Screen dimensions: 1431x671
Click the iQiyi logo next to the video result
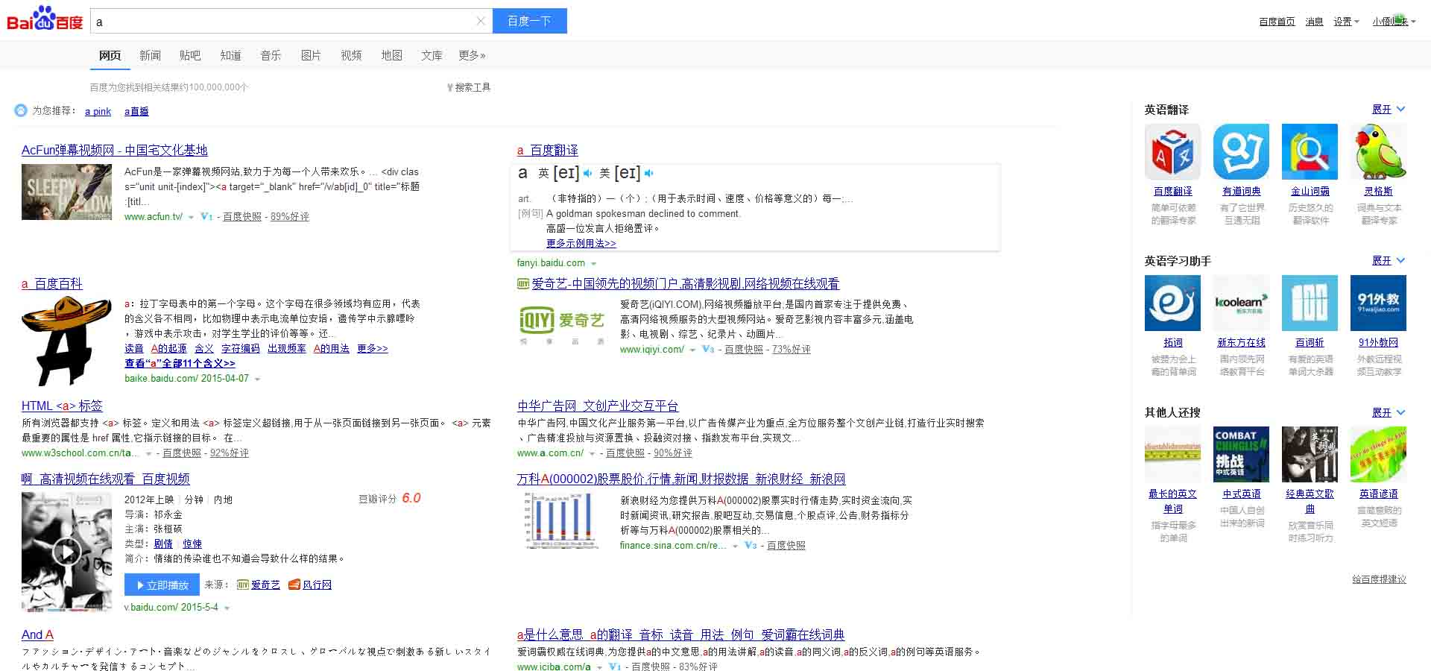point(563,324)
